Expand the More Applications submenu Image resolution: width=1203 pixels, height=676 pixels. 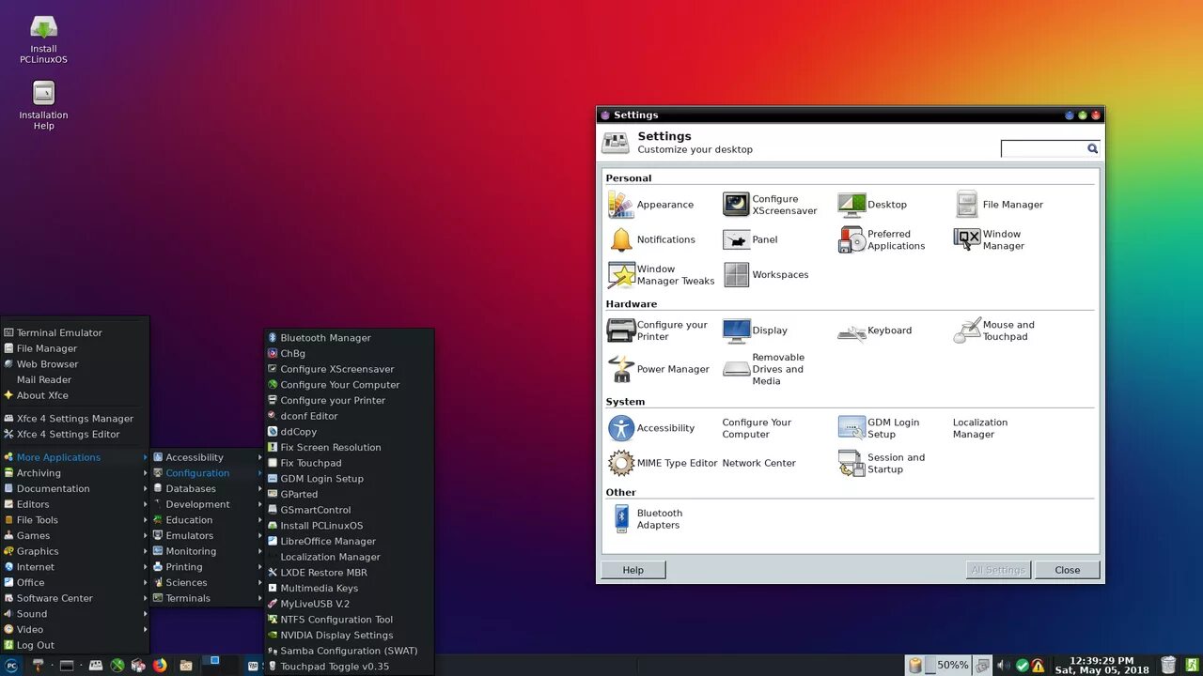tap(75, 457)
